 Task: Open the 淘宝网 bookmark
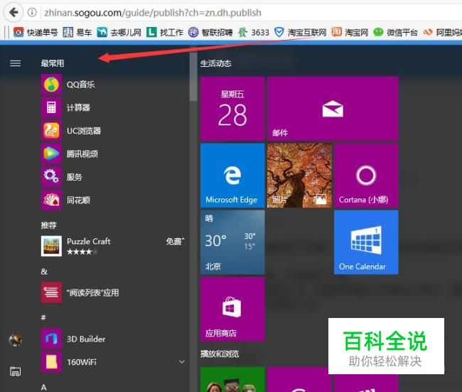tap(350, 32)
